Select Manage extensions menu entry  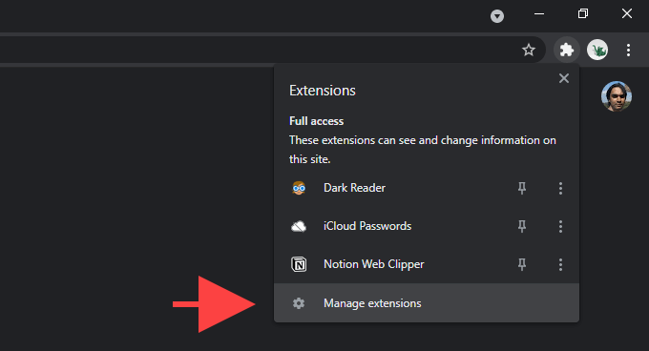tap(427, 303)
